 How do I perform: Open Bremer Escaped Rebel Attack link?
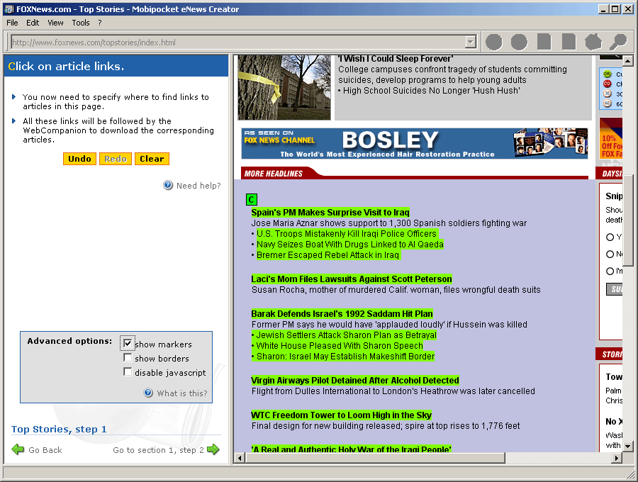click(328, 254)
